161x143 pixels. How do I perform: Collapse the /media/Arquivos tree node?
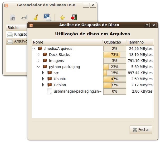tap(34, 49)
